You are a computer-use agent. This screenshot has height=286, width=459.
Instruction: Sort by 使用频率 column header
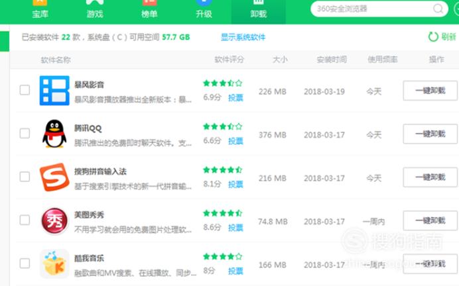point(383,60)
